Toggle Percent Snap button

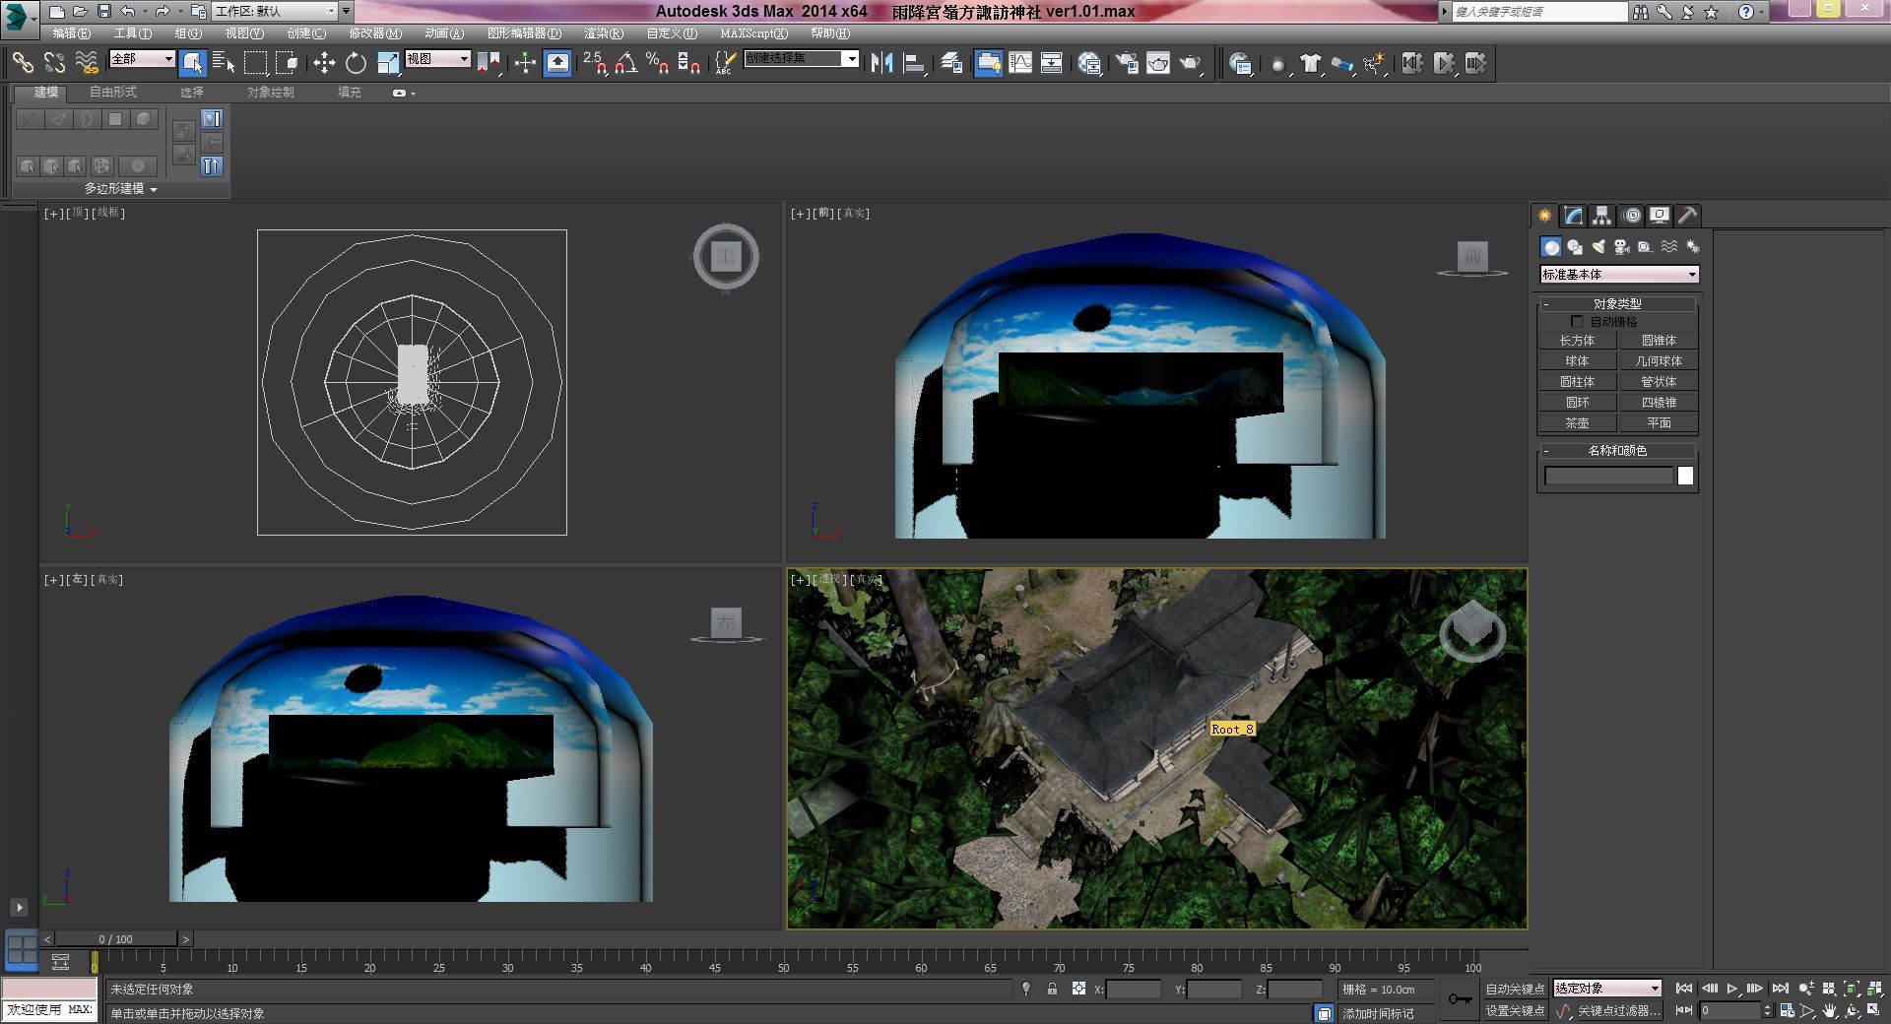pos(657,63)
